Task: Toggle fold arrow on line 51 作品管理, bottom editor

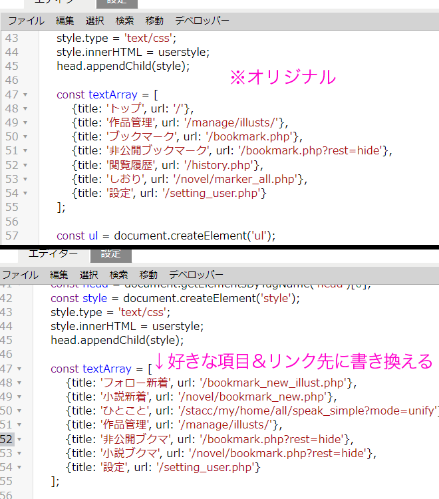Action: click(19, 425)
